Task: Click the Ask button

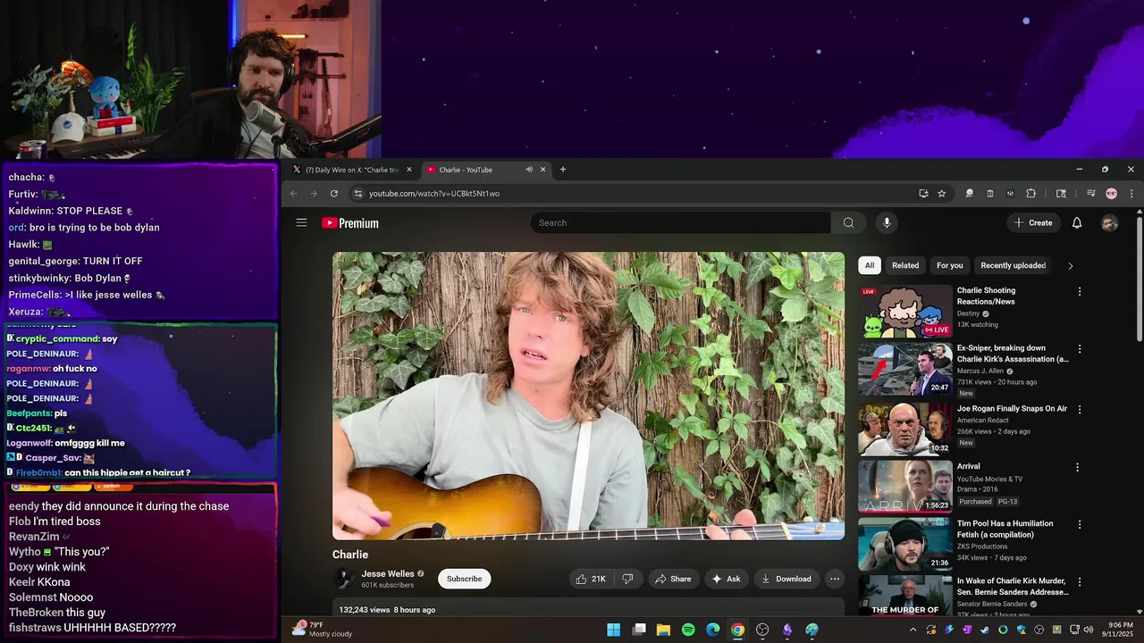Action: (x=726, y=579)
